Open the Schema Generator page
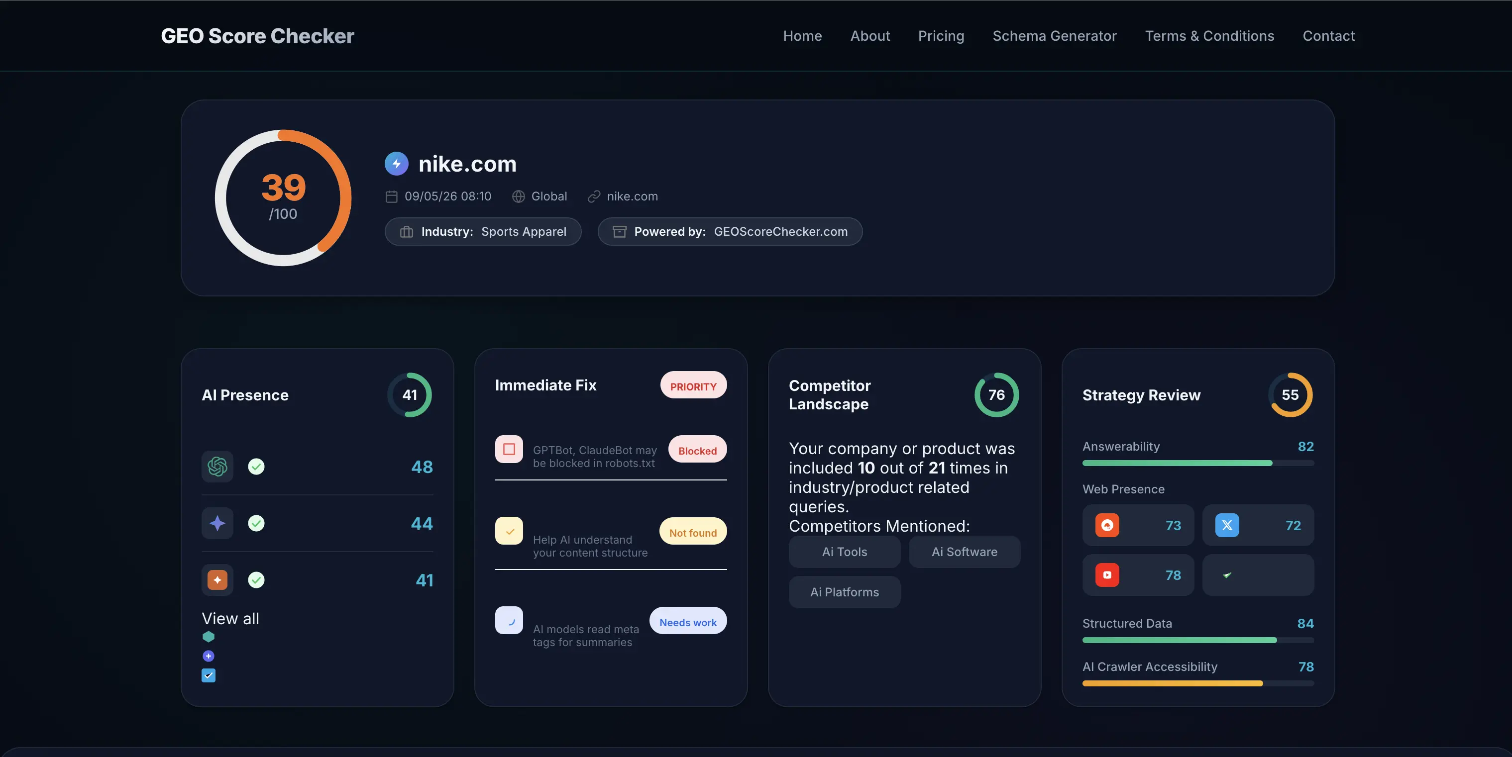 [x=1054, y=36]
